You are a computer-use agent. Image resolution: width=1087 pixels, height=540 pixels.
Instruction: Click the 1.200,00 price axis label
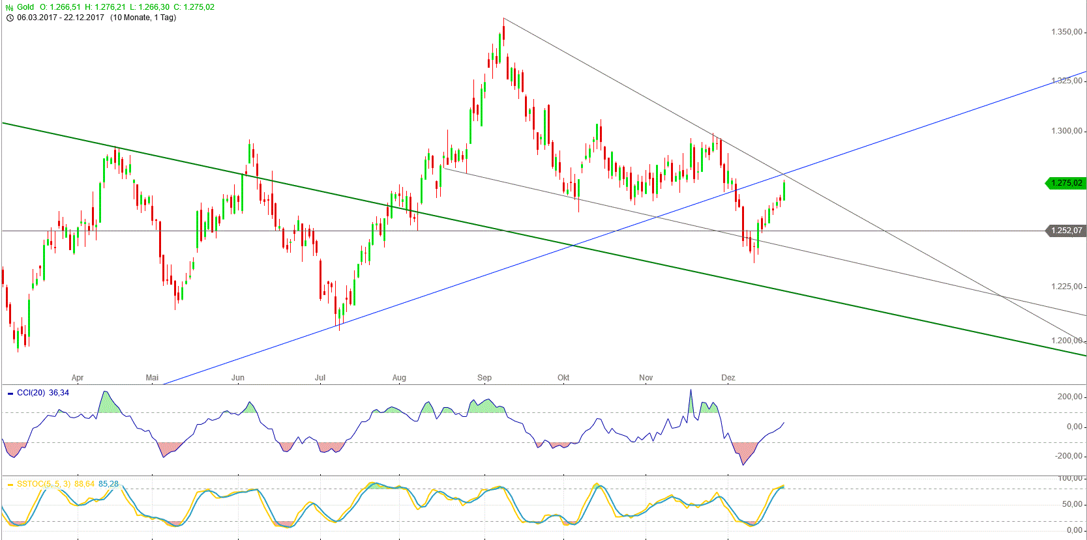1067,341
